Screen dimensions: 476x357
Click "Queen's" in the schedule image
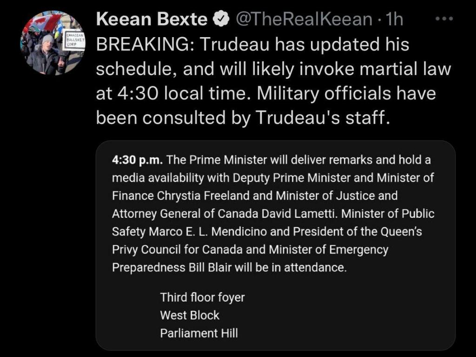pyautogui.click(x=403, y=231)
